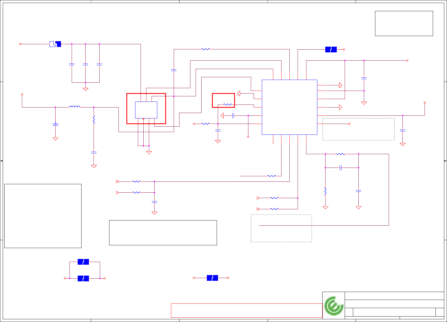Click the empty note box in top-right corner
The image size is (447, 322).
404,23
